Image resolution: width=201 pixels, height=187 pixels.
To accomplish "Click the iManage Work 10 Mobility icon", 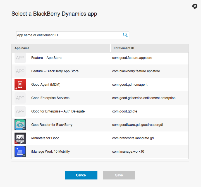I will (20, 152).
